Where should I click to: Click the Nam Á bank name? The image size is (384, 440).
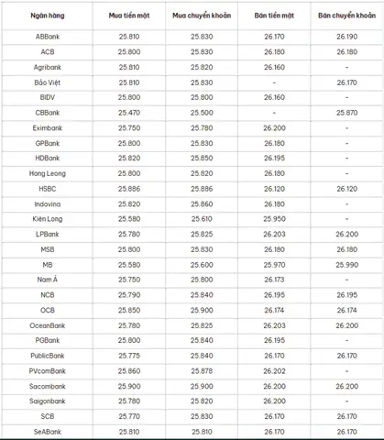pos(48,280)
